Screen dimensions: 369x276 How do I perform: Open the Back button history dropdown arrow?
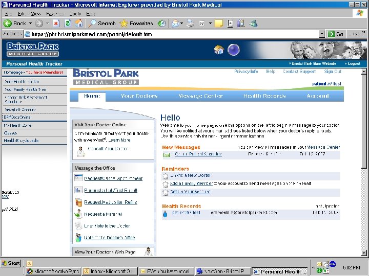pyautogui.click(x=30, y=23)
